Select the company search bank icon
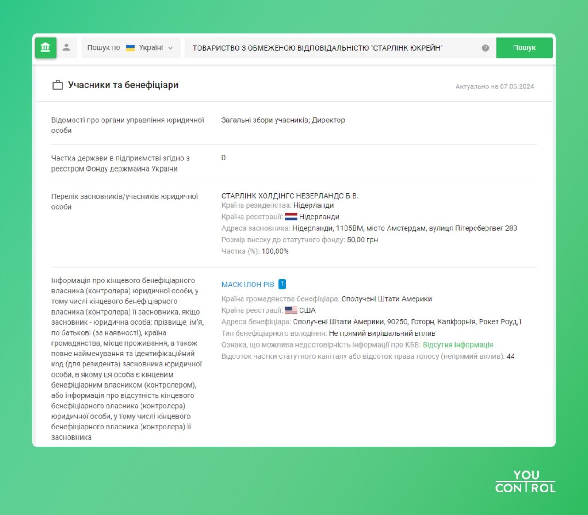The width and height of the screenshot is (588, 515). point(45,47)
